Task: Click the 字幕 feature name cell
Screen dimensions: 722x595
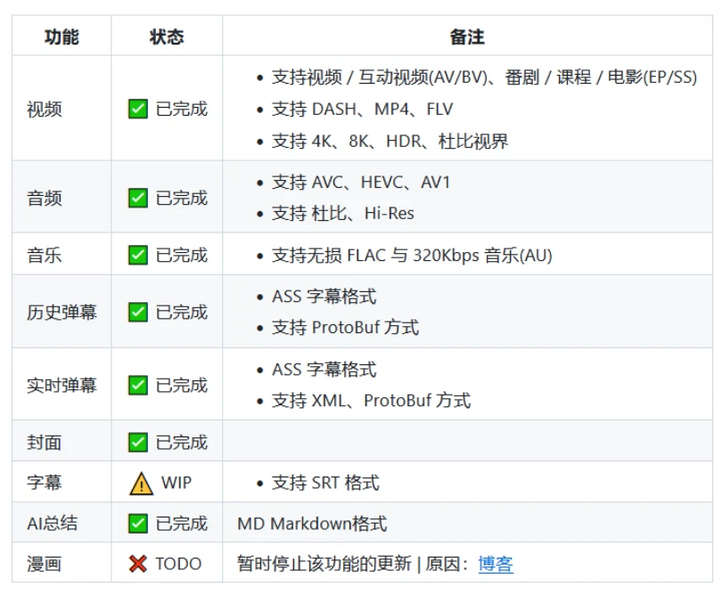Action: (x=45, y=484)
